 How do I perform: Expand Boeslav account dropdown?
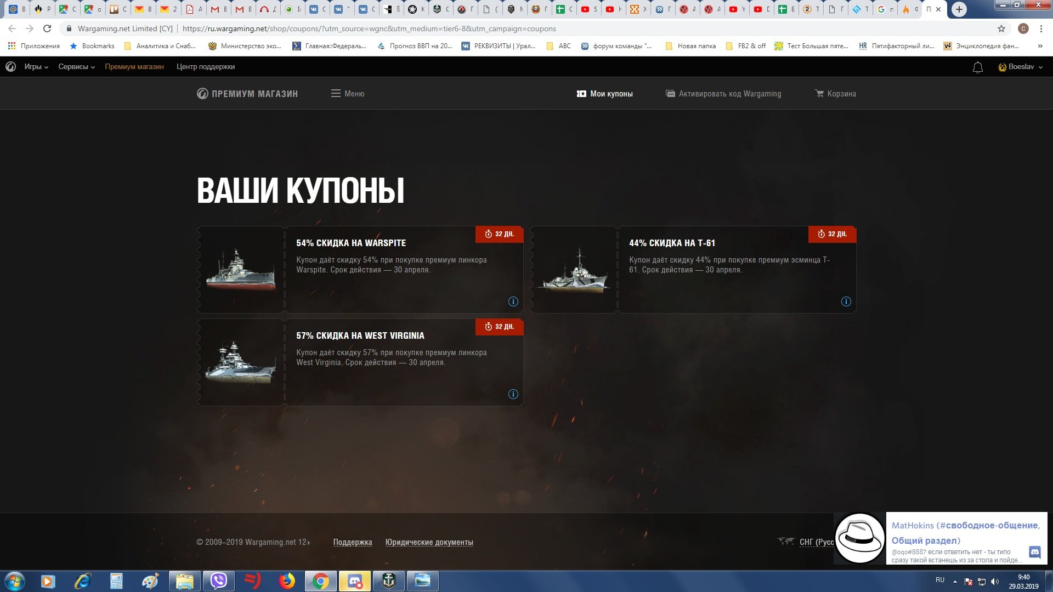click(x=1020, y=67)
